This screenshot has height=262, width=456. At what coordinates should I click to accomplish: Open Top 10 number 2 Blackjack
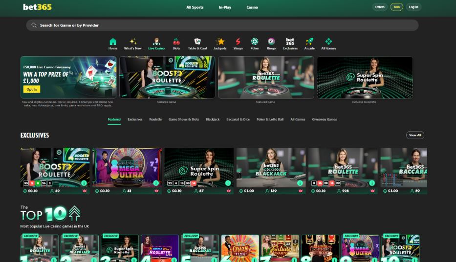pyautogui.click(x=80, y=248)
